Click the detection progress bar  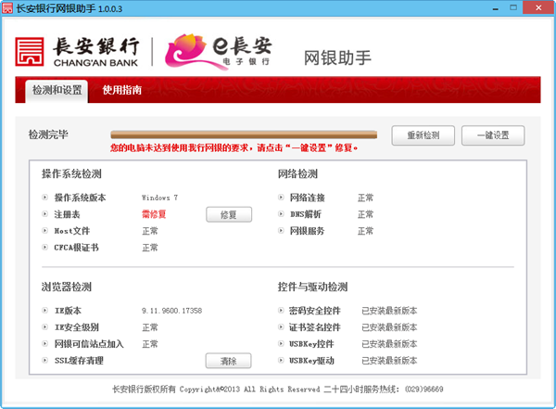coord(243,134)
